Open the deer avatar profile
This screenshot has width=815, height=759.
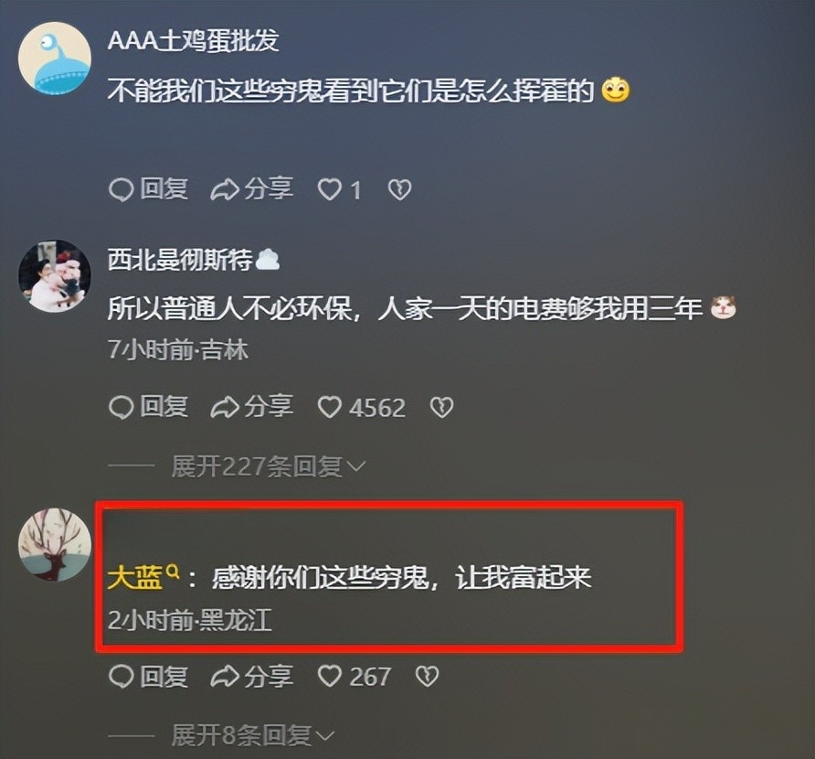(55, 545)
